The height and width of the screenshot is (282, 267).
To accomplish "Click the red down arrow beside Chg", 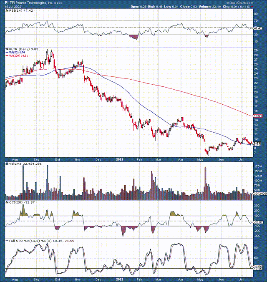I will [252, 7].
